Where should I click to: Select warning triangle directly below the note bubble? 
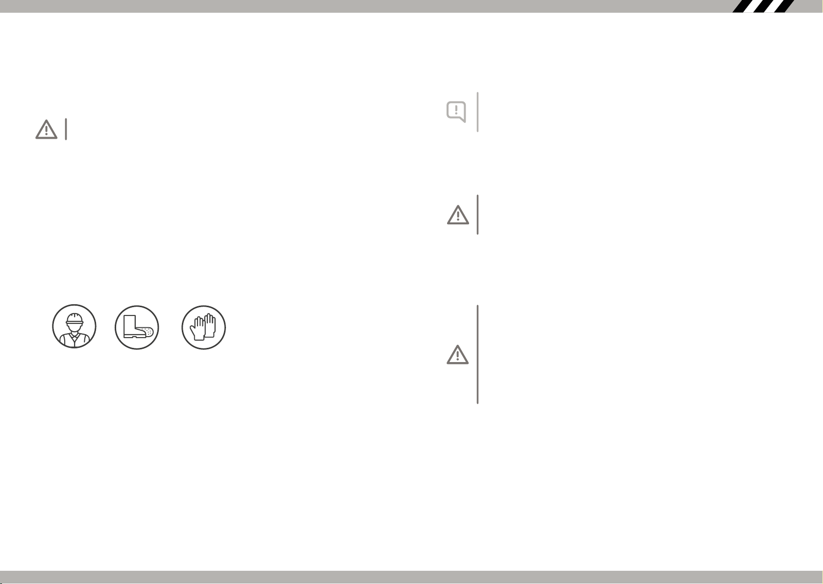[458, 215]
